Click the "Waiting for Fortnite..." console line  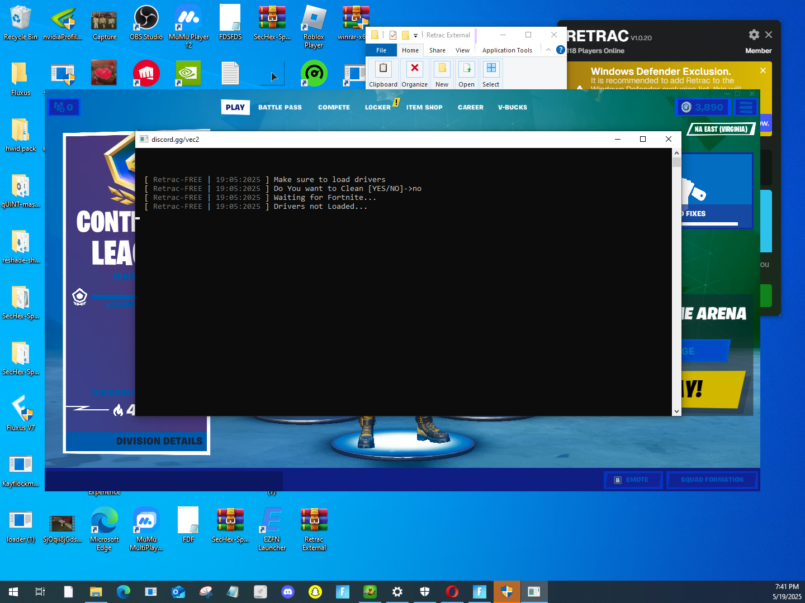click(325, 198)
